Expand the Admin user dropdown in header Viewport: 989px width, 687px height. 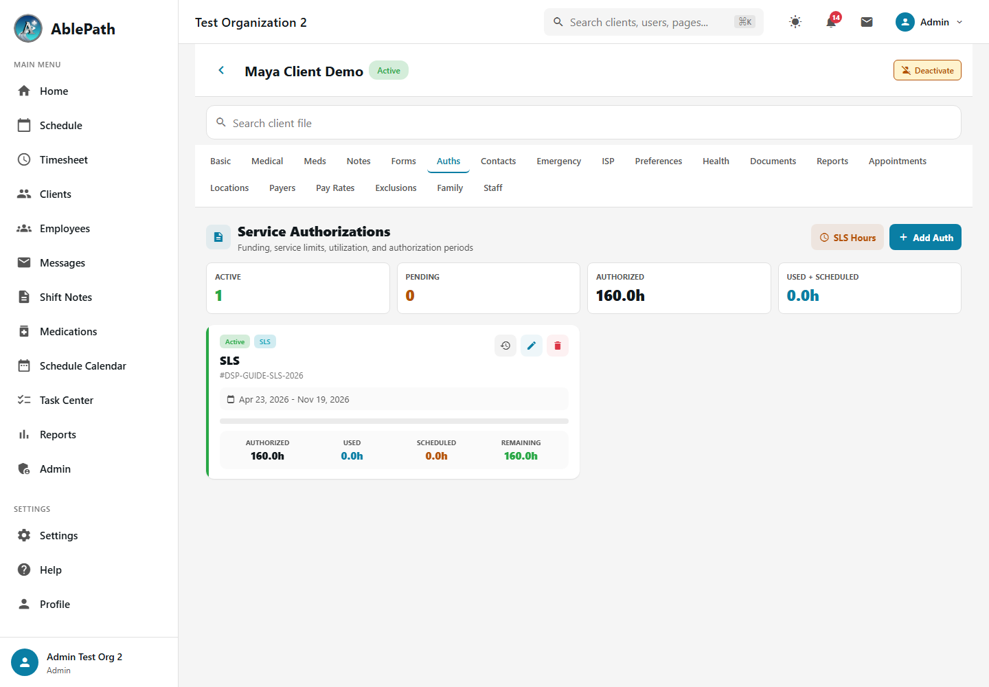point(929,22)
